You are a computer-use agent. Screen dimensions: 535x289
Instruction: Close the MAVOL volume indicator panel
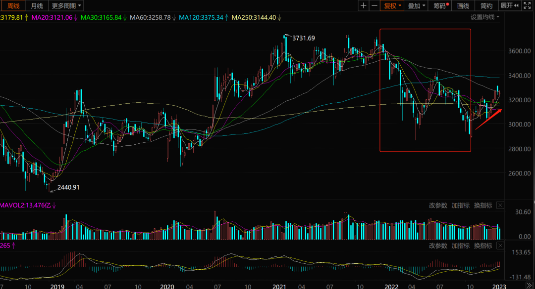pyautogui.click(x=500, y=205)
